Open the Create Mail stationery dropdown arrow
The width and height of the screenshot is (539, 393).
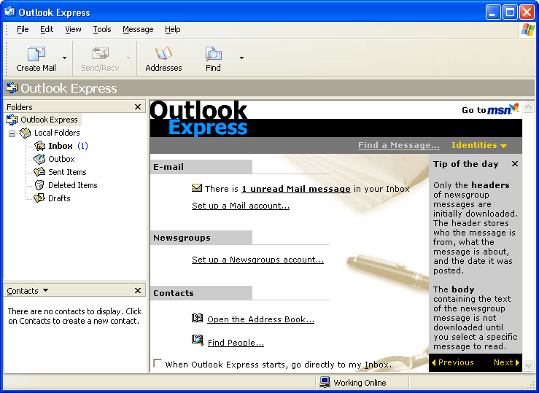[x=64, y=58]
